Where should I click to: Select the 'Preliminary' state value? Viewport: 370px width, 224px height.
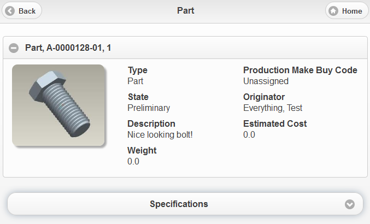click(149, 108)
